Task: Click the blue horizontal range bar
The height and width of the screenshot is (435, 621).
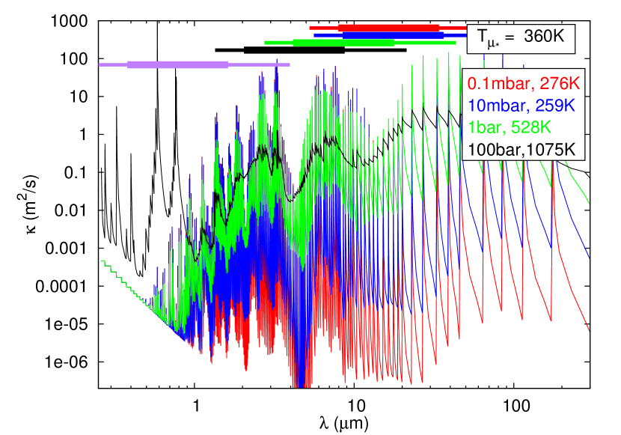Action: (x=391, y=35)
